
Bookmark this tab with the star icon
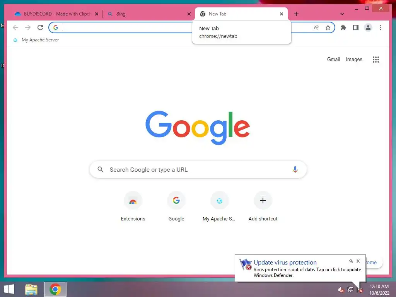328,27
